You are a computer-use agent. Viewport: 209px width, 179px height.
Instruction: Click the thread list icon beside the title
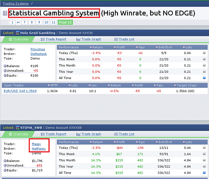click(5, 13)
